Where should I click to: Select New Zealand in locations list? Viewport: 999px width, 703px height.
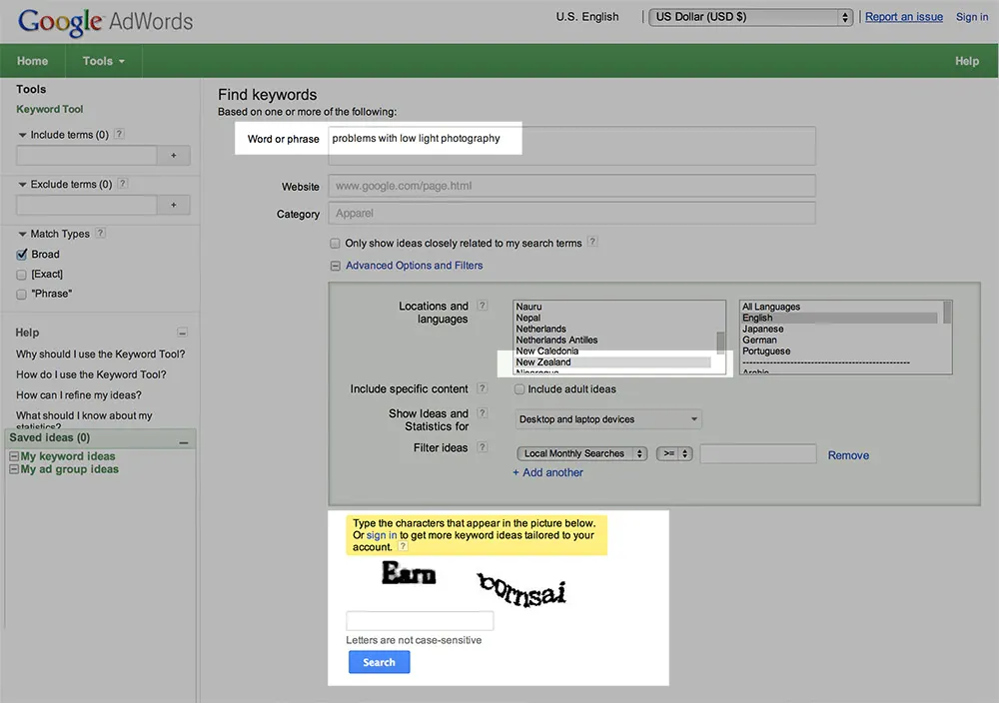pos(613,362)
